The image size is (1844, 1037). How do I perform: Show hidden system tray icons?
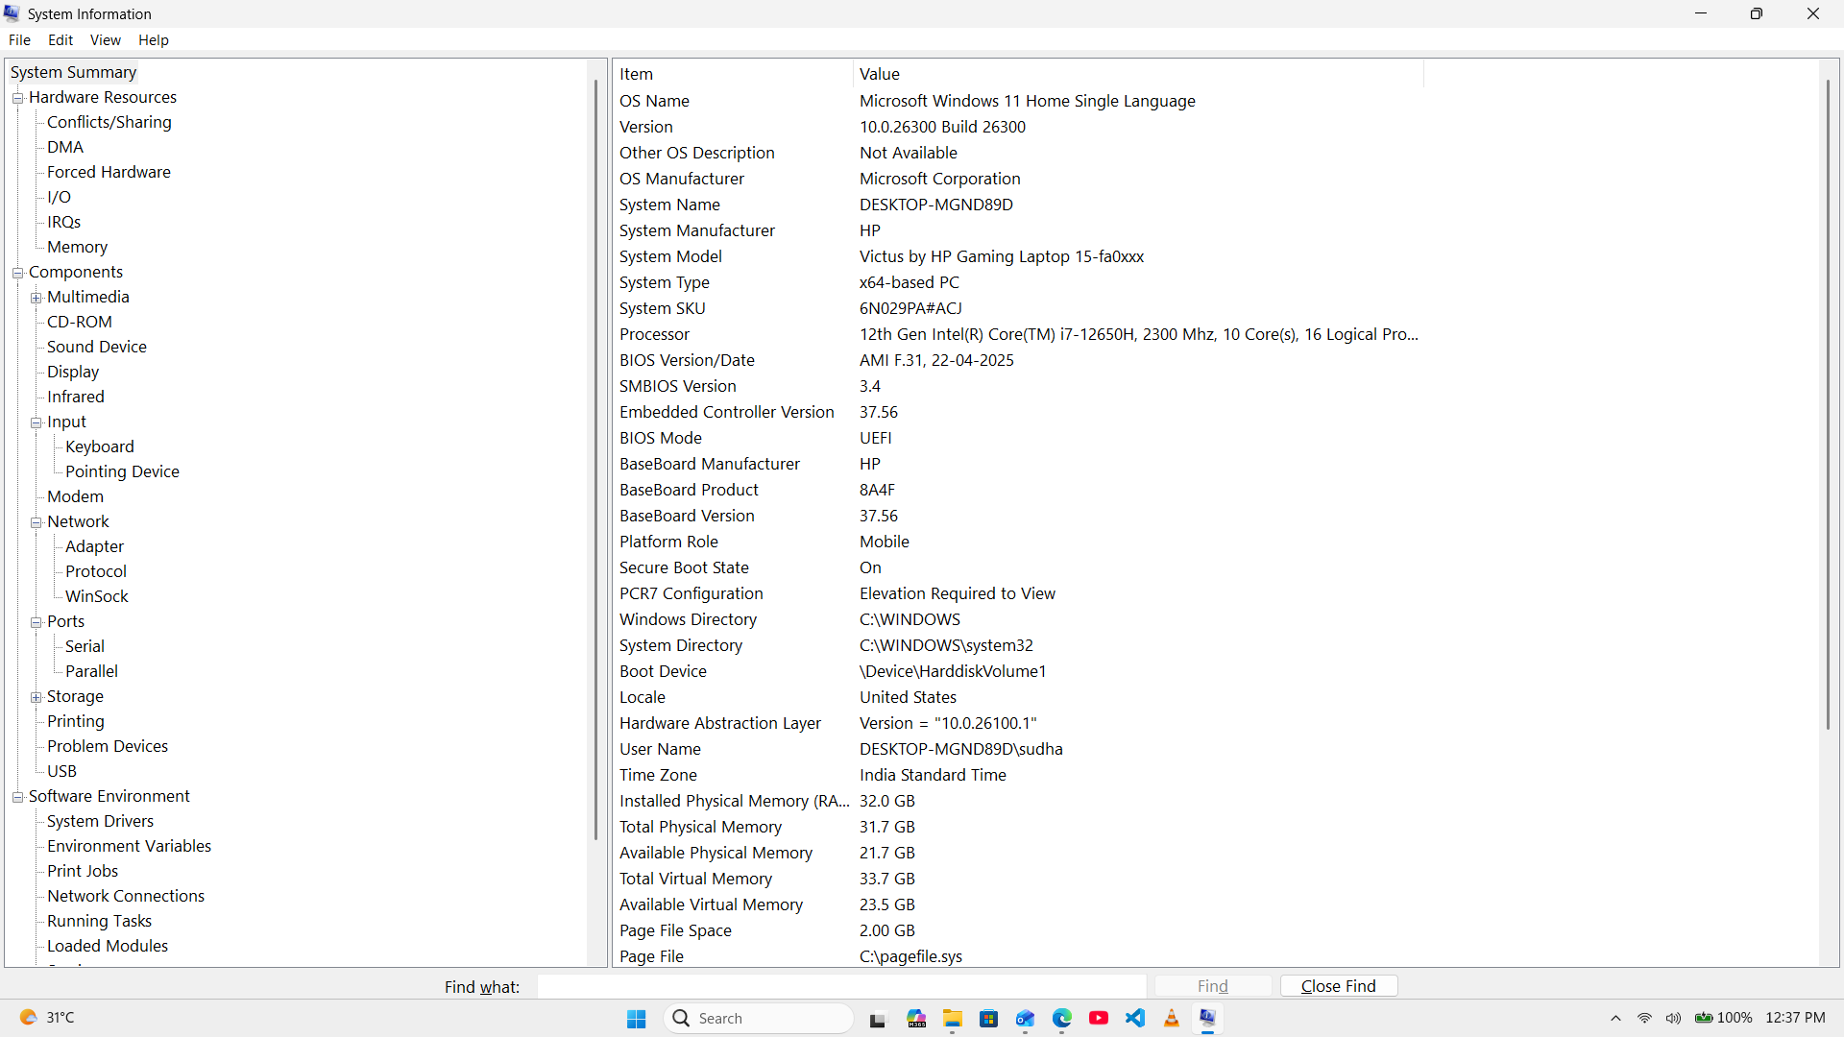[1615, 1019]
